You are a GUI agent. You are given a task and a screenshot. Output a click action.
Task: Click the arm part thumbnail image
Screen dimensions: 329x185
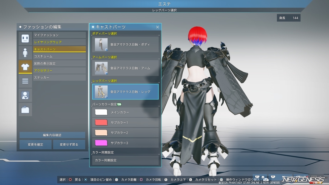click(101, 68)
